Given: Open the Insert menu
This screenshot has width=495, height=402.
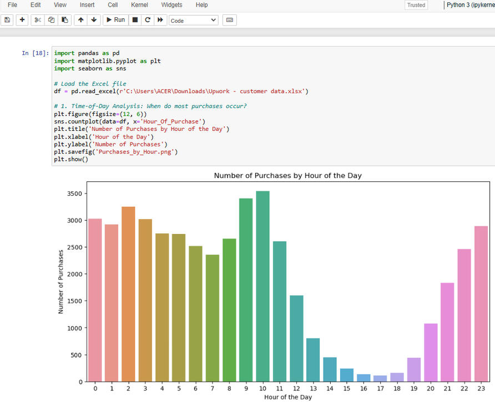Looking at the screenshot, I should [x=87, y=5].
